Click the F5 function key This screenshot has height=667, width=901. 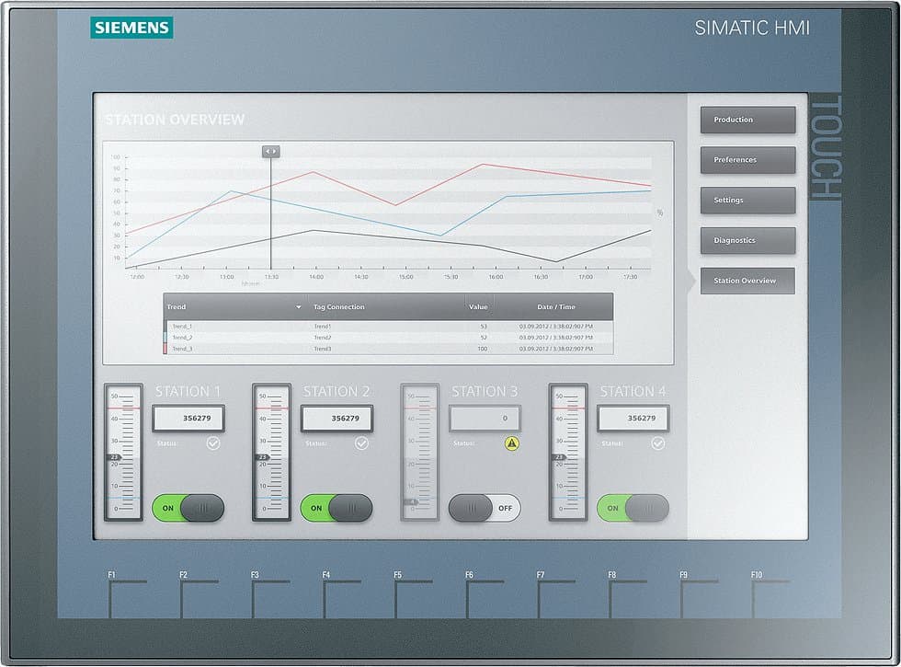(x=413, y=598)
